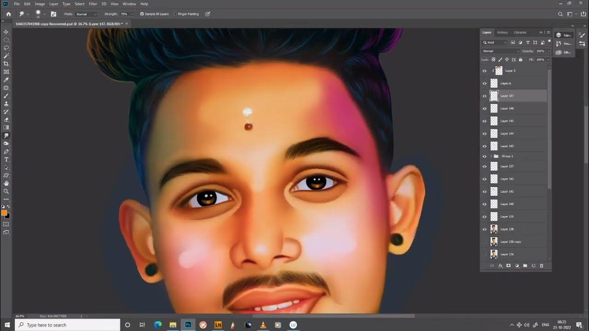Click collapsed Libraries panel button
This screenshot has height=331, width=589.
(563, 52)
